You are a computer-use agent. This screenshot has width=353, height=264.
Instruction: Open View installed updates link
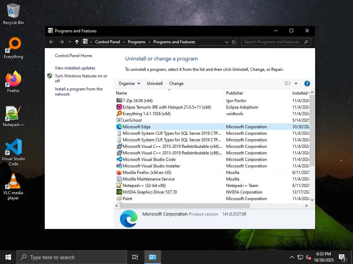tap(75, 68)
